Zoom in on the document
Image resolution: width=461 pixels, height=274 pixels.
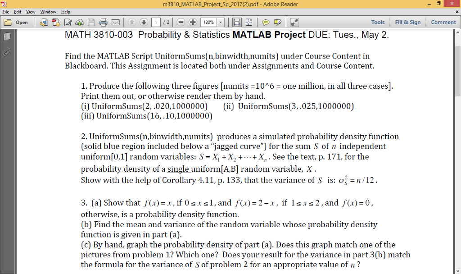coord(193,22)
